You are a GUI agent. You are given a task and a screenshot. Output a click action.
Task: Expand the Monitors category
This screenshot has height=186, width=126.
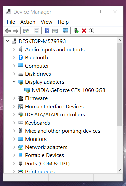coord(14,139)
